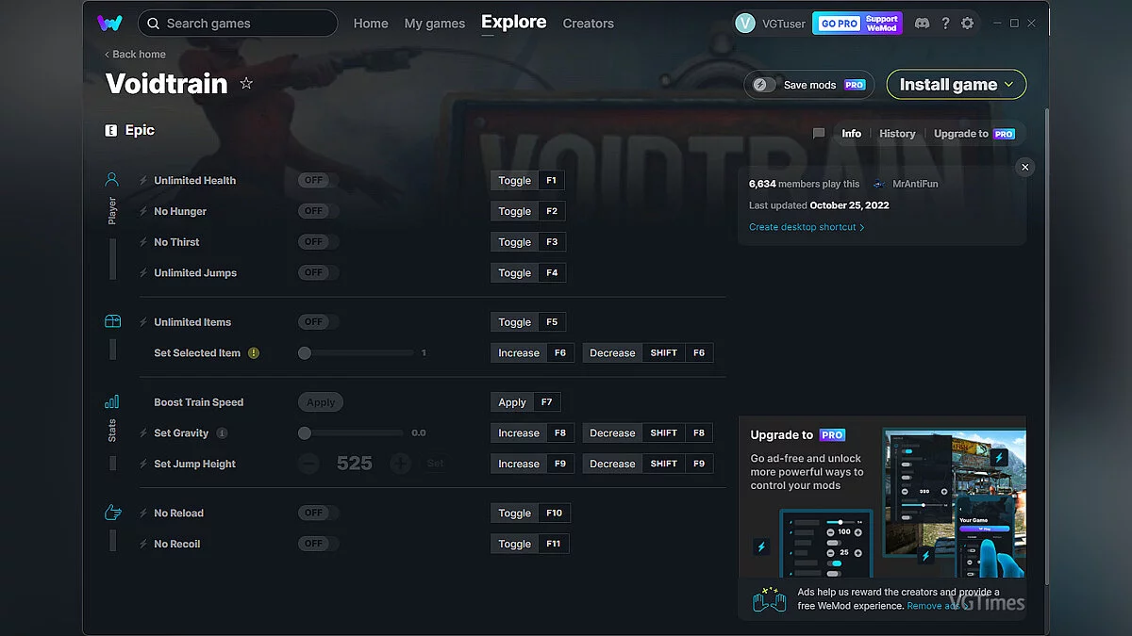Select the Stats bar chart icon

[x=112, y=401]
